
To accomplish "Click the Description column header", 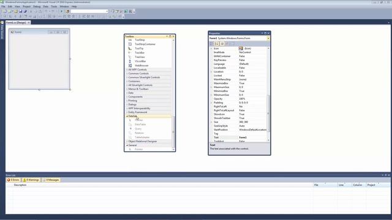I will pos(163,185).
